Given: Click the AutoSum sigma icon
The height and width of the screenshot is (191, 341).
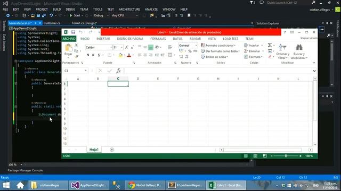Looking at the screenshot, I should tap(270, 45).
